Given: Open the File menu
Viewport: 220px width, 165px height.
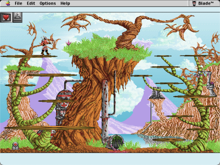Looking at the screenshot, I should coord(18,3).
